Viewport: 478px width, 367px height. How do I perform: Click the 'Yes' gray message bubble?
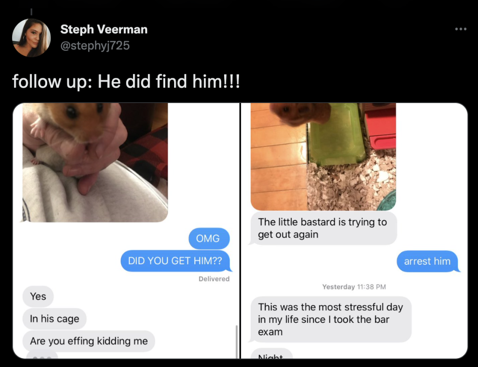click(x=38, y=296)
